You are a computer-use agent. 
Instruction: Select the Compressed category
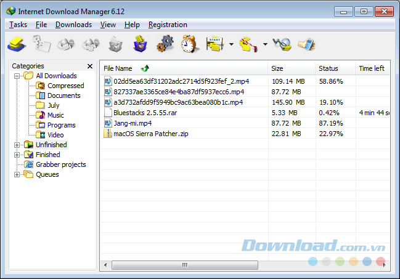pos(66,86)
